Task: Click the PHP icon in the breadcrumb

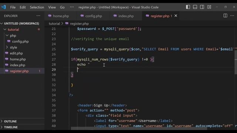Action: coord(67,23)
